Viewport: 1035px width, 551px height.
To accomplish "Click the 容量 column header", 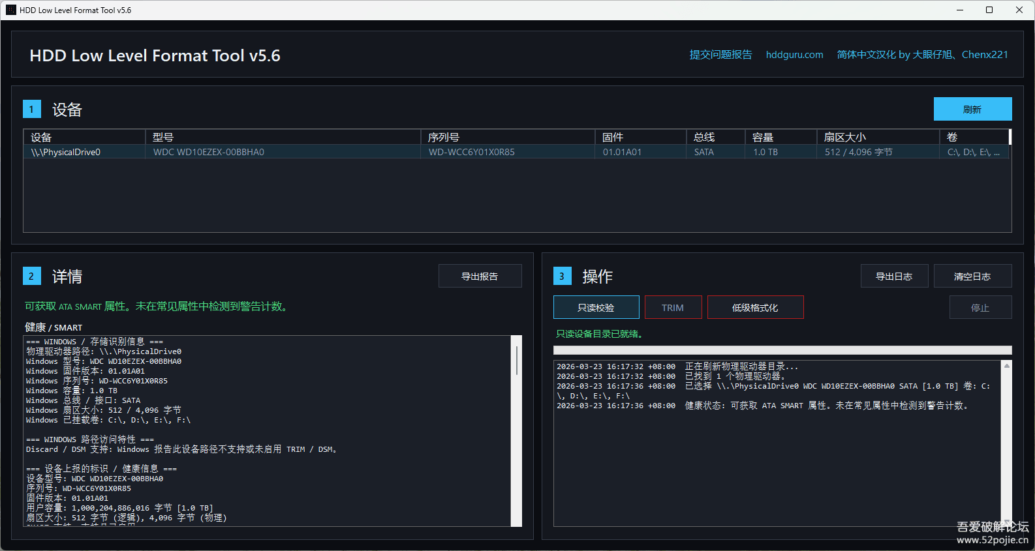I will pos(780,137).
